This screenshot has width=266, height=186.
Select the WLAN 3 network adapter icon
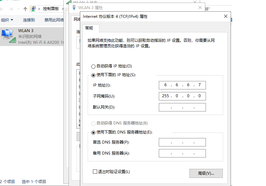click(8, 36)
